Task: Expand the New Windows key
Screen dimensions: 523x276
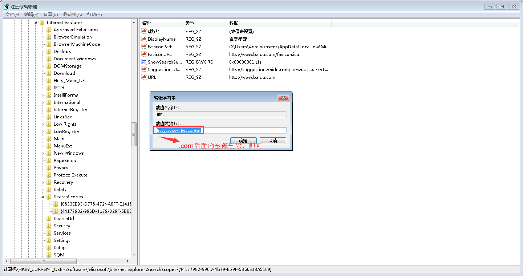Action: [43, 153]
